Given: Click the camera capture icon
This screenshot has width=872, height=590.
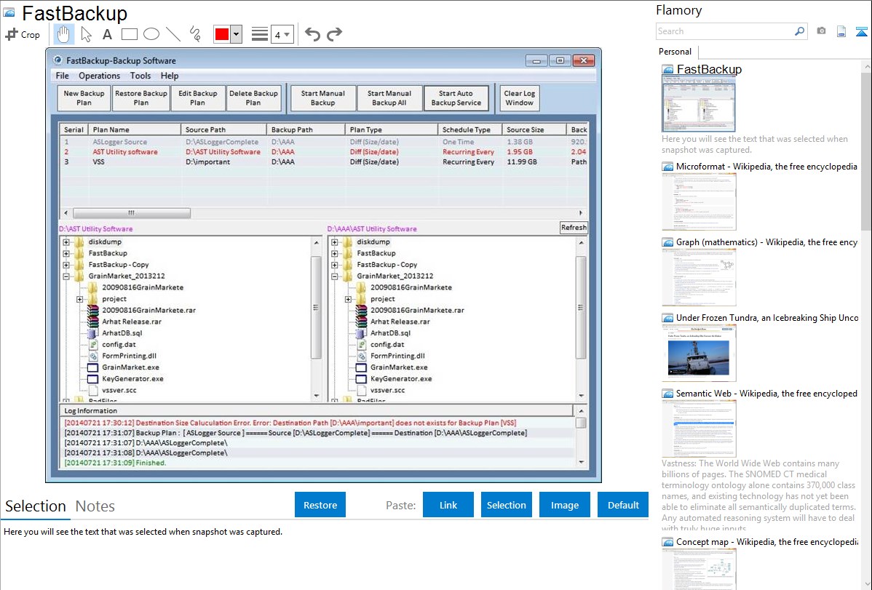Looking at the screenshot, I should point(821,31).
